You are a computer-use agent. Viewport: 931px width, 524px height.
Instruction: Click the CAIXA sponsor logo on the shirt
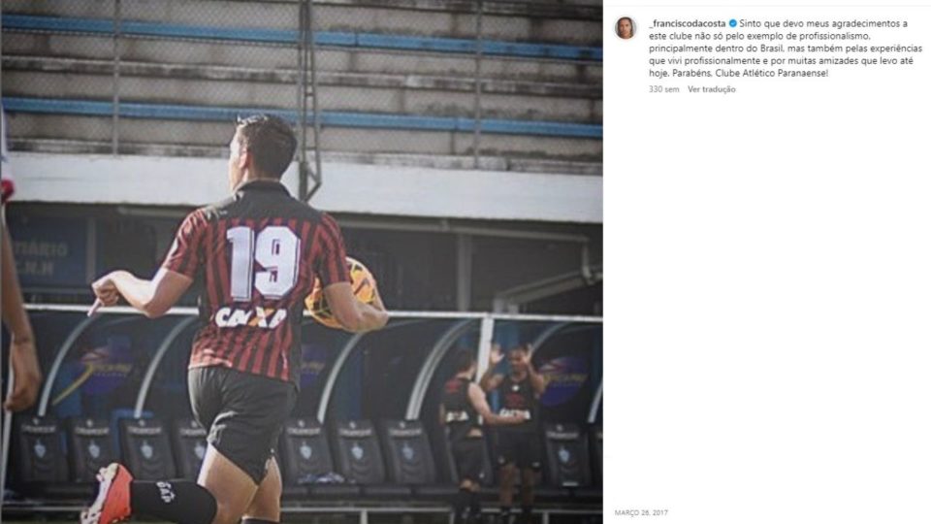pos(250,317)
